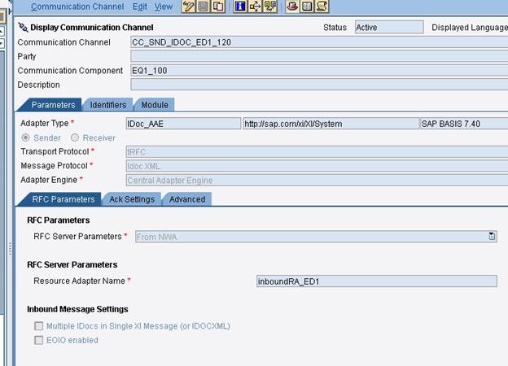Screen dimensions: 508x366
Task: Switch to the Module tab
Action: point(155,105)
